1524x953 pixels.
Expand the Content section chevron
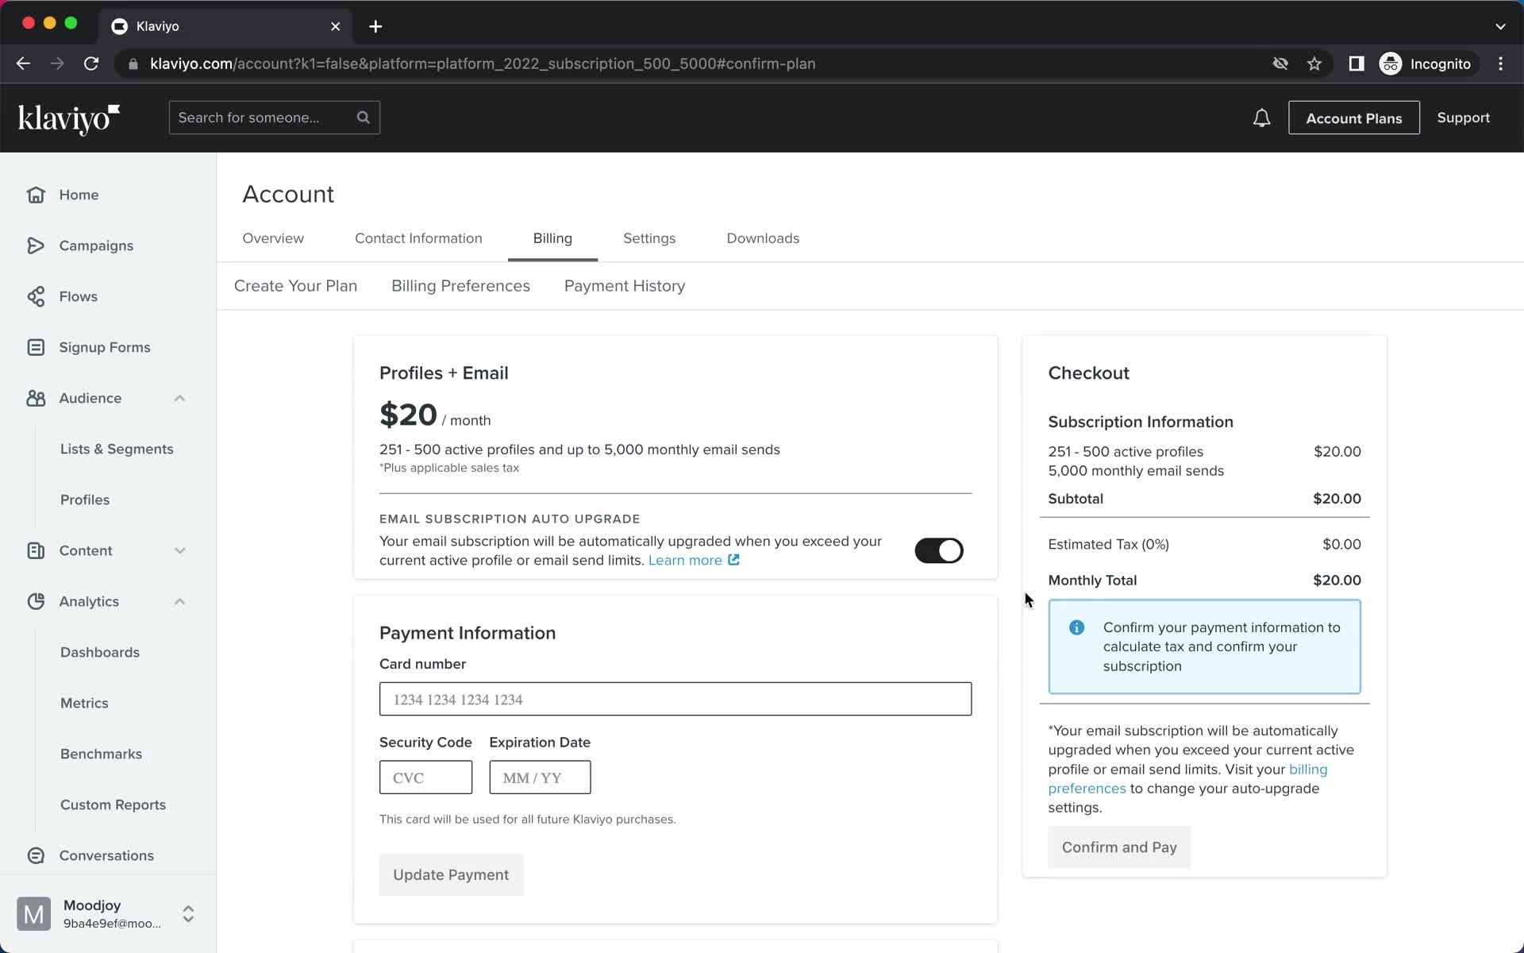pos(179,550)
